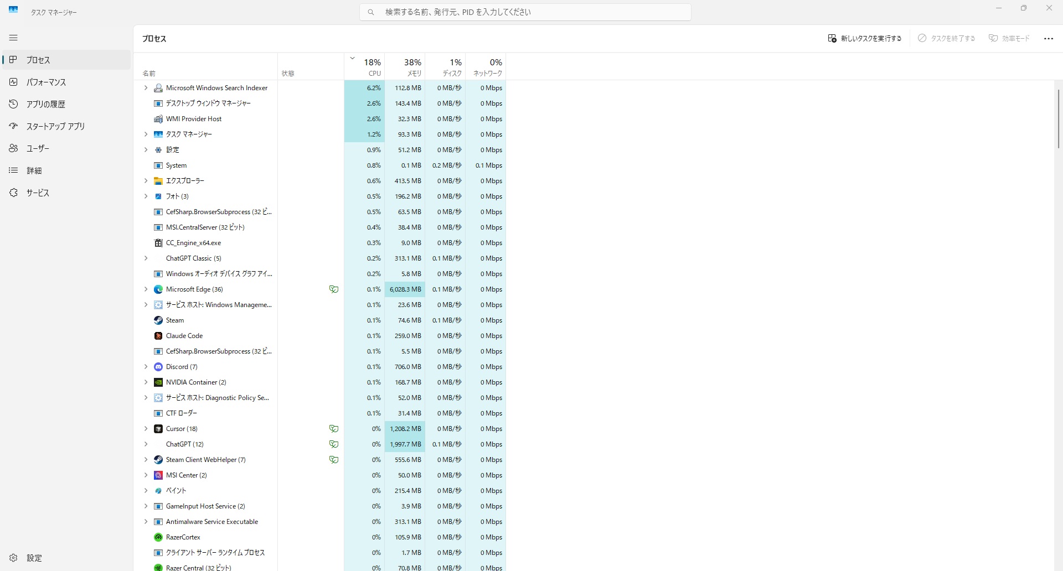Expand the ChatGPT Classic (5) group
This screenshot has width=1063, height=571.
pyautogui.click(x=146, y=258)
